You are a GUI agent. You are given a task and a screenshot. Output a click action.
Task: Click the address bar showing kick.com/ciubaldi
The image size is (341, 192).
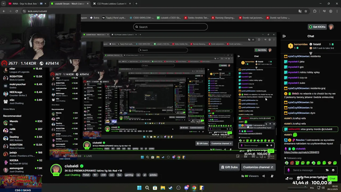(160, 11)
